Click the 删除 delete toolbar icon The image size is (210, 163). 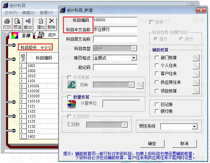51,24
